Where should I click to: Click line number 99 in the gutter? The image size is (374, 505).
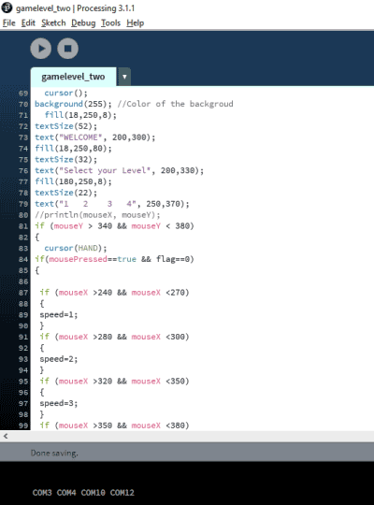23,426
